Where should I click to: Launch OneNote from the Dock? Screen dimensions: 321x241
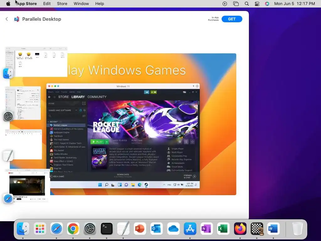click(x=207, y=228)
